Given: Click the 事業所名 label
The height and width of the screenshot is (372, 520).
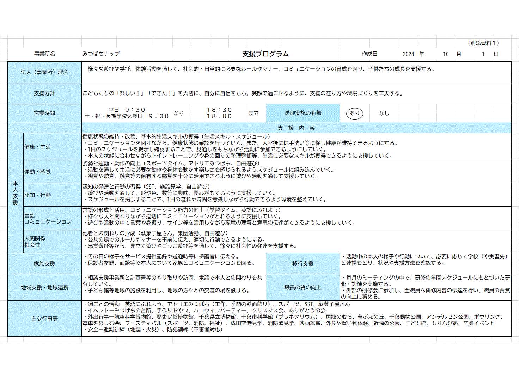Looking at the screenshot, I should pyautogui.click(x=45, y=54).
